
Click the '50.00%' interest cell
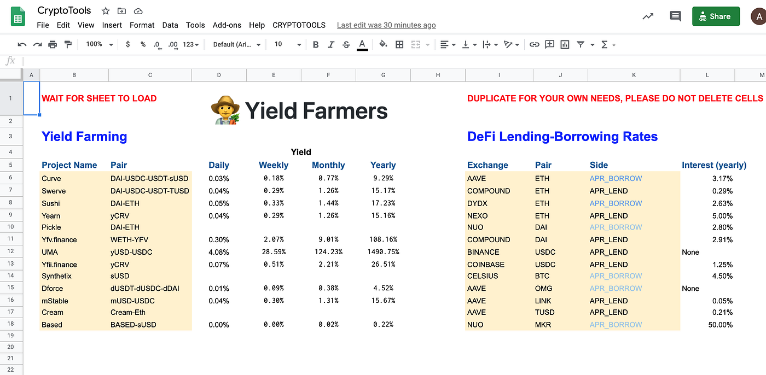tap(707, 325)
